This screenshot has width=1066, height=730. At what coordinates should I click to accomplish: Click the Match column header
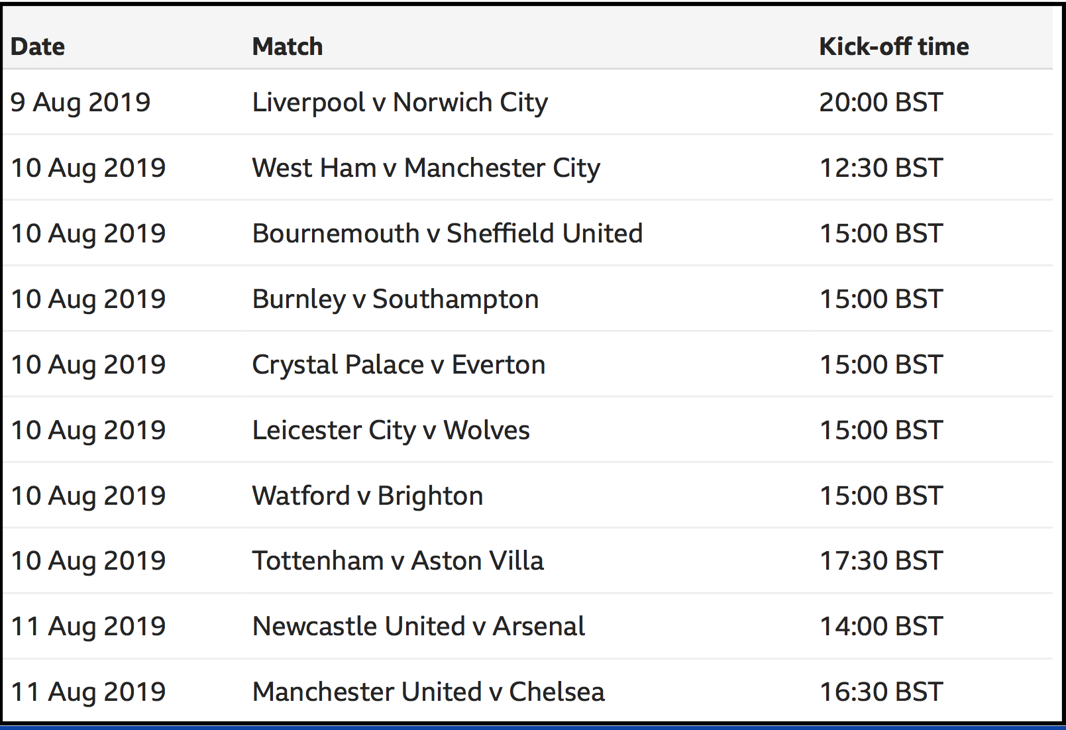pyautogui.click(x=288, y=46)
